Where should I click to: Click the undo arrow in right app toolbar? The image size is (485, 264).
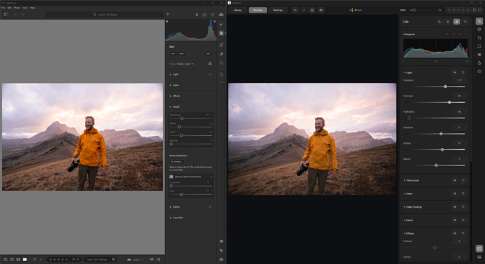(x=295, y=11)
